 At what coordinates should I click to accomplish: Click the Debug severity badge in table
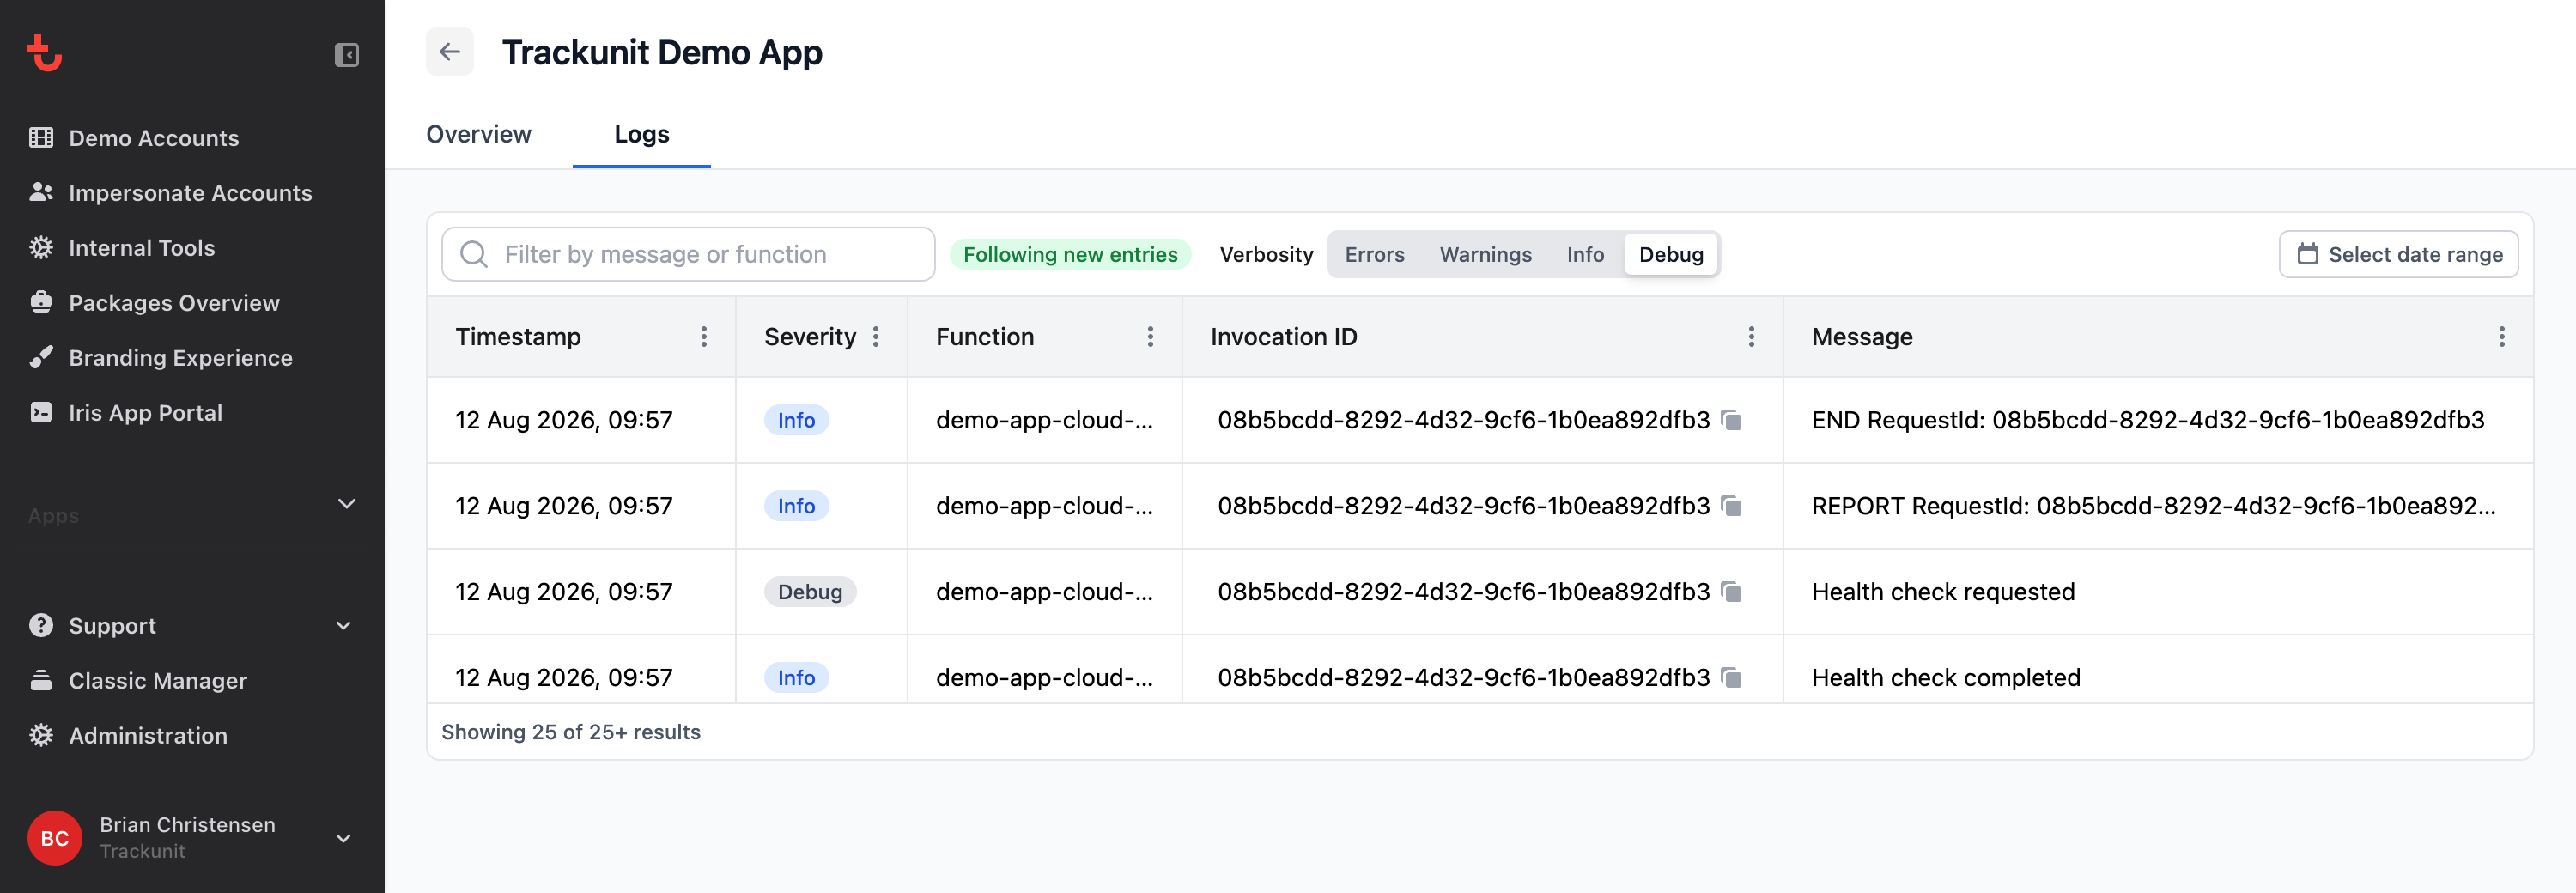point(811,592)
